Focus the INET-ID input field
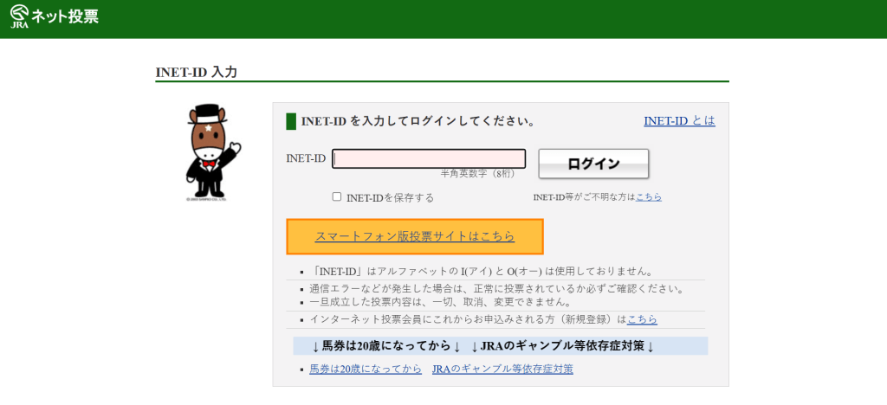This screenshot has height=405, width=887. (429, 158)
